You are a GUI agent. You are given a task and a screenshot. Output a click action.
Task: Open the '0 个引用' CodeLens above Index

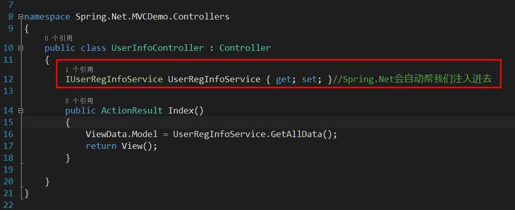click(79, 101)
